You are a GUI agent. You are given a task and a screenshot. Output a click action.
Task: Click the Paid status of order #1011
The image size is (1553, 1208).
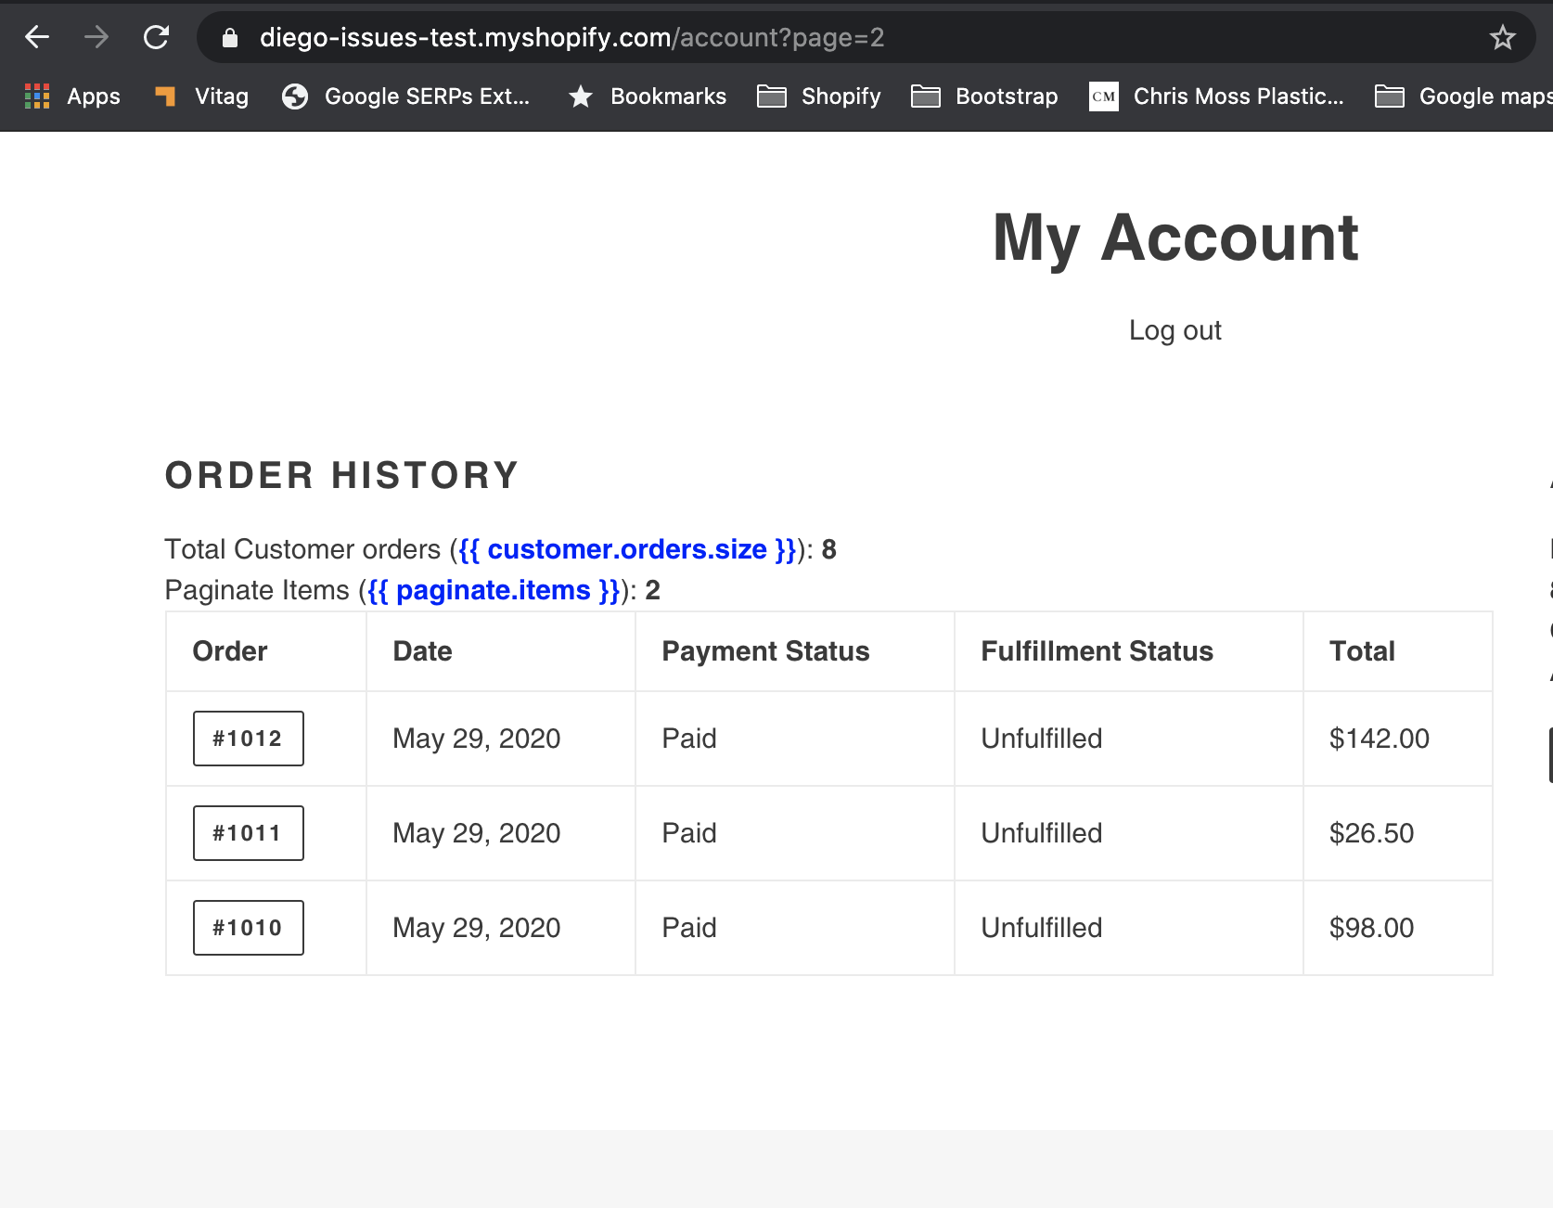point(688,833)
